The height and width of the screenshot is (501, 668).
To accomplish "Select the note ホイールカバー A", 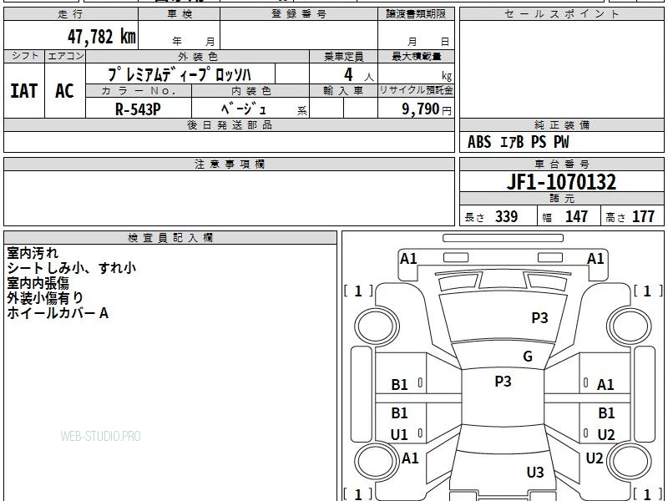I will [58, 314].
